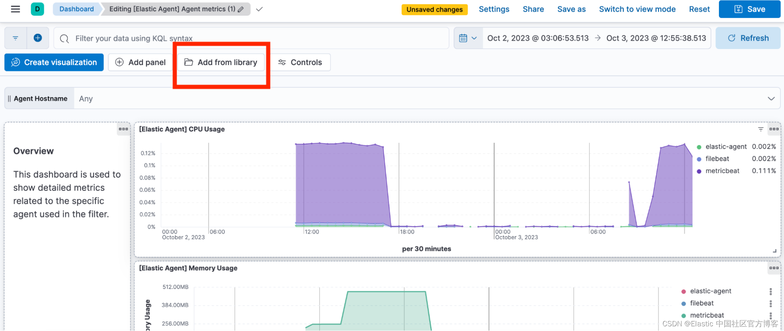
Task: Open the filter options menu icon
Action: point(16,38)
